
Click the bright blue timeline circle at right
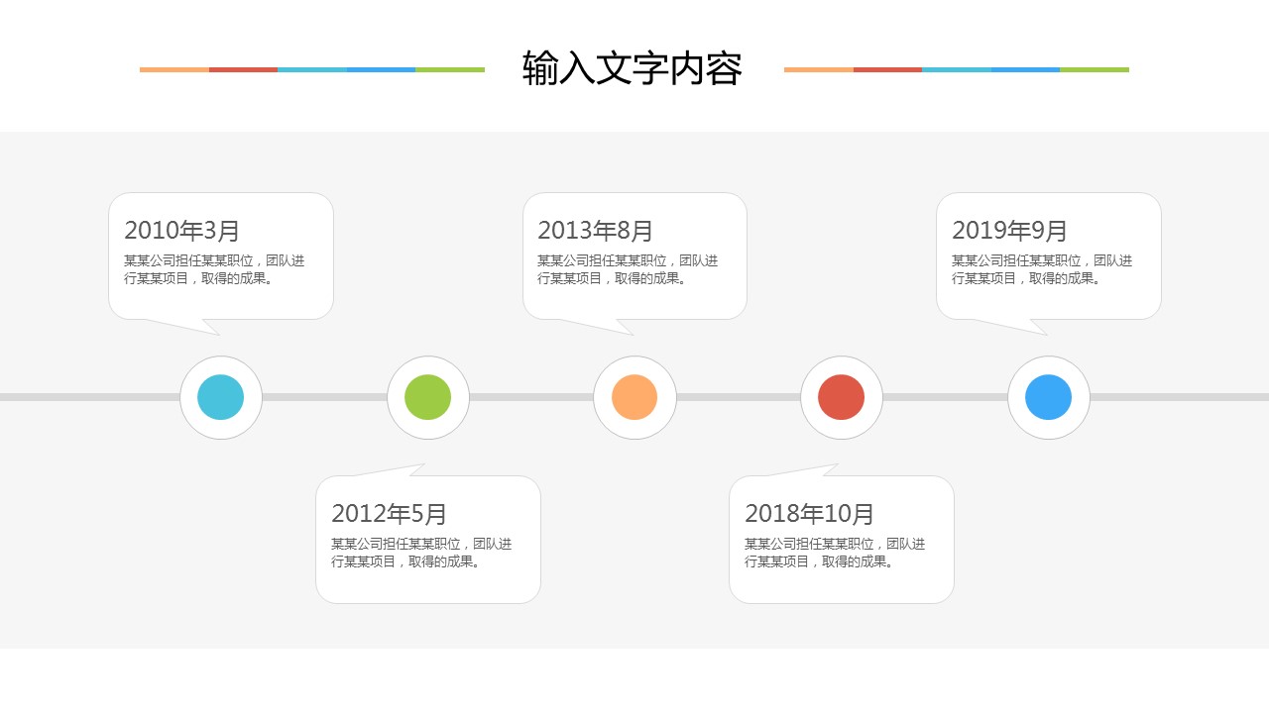1048,397
